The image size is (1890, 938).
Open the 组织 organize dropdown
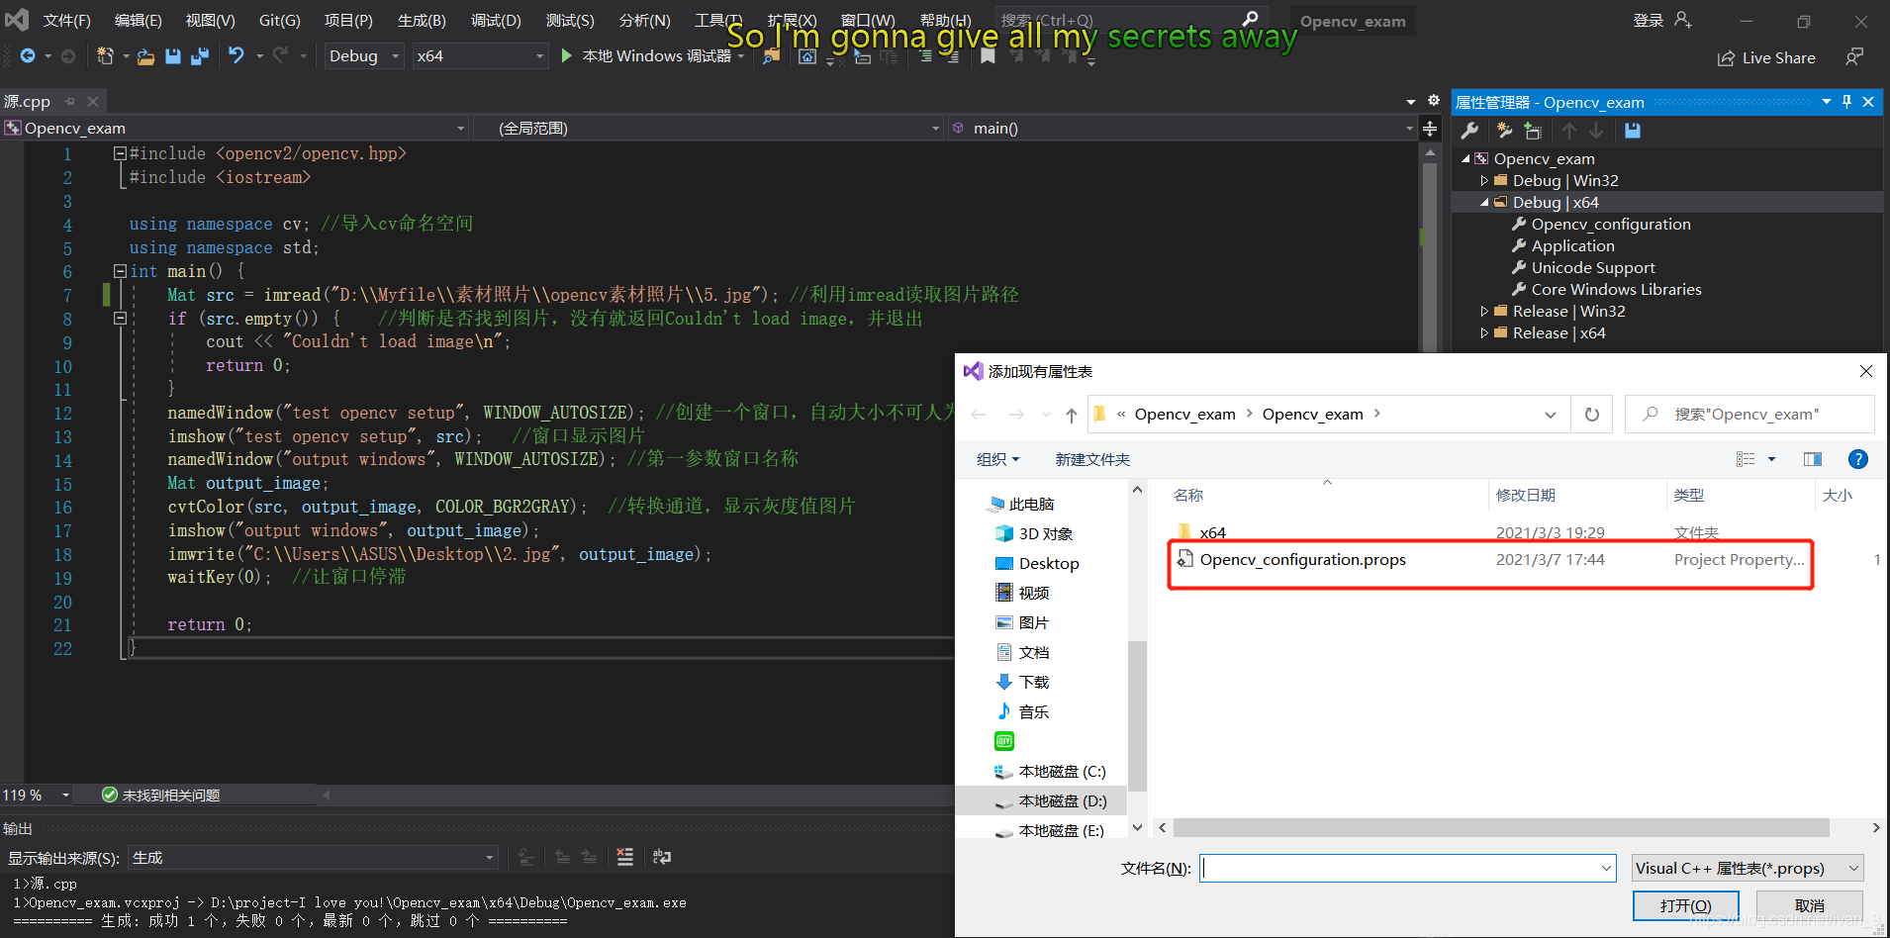[997, 459]
